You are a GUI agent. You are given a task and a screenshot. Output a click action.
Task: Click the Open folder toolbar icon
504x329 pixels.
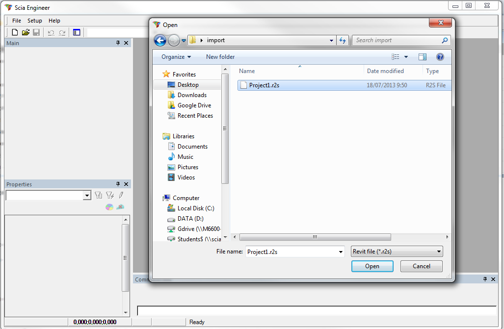[26, 32]
